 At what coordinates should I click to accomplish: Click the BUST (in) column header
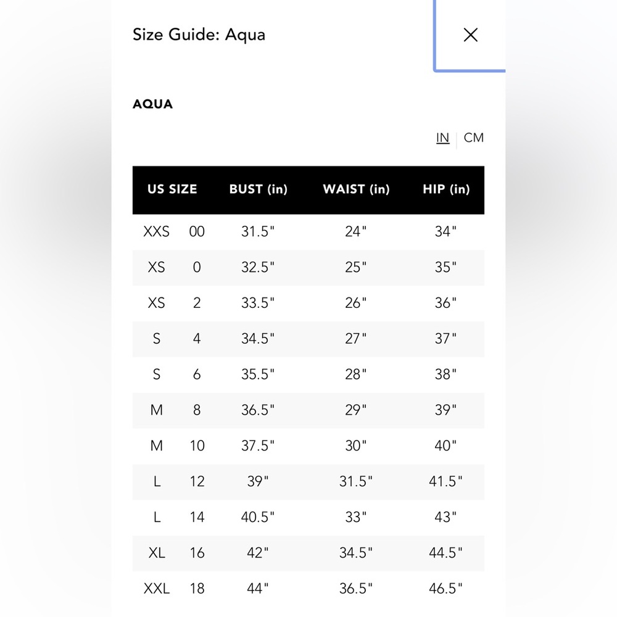(258, 189)
